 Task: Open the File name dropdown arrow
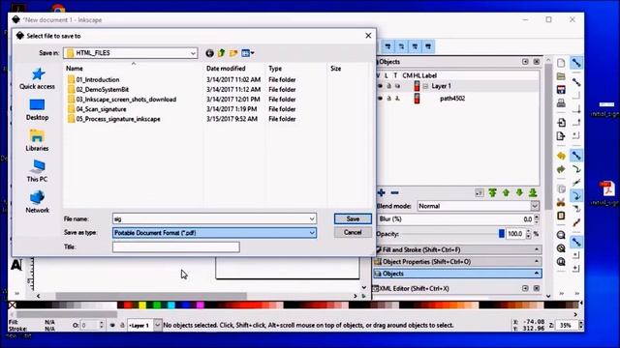coord(312,218)
